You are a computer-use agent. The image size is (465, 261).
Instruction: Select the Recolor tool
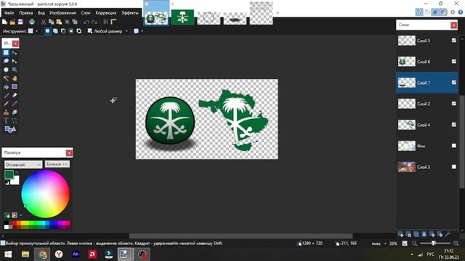[x=15, y=112]
